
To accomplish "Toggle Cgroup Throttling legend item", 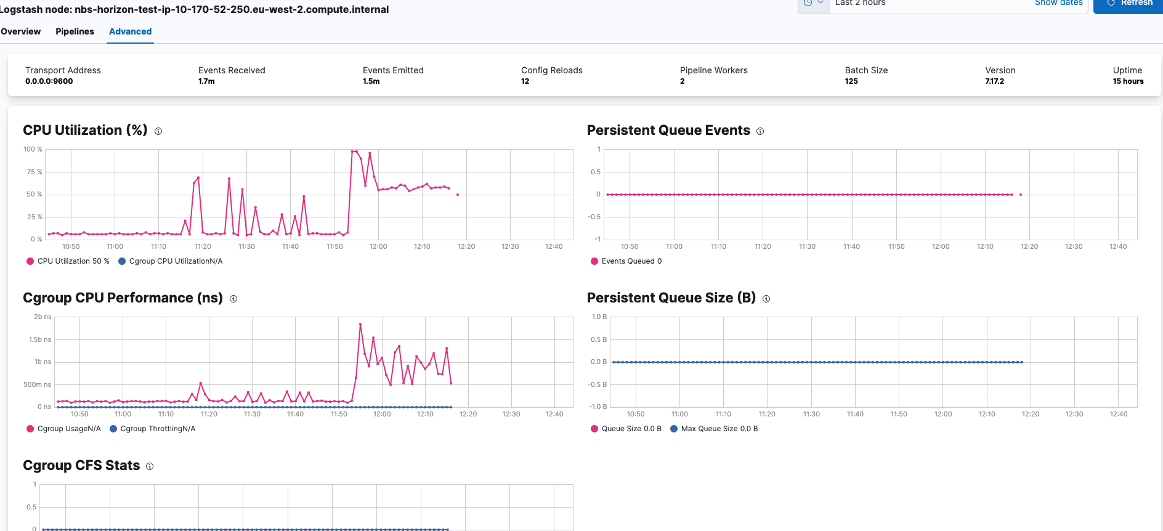I will click(152, 429).
